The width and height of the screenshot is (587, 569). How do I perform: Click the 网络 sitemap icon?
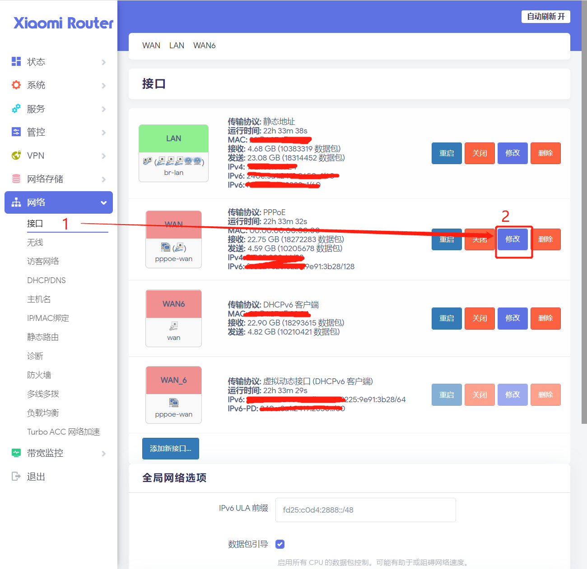click(x=16, y=202)
